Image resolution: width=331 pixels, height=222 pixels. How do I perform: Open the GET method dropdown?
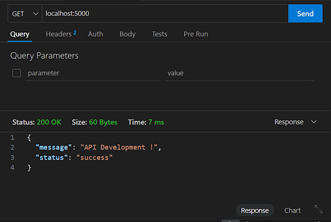[x=25, y=14]
